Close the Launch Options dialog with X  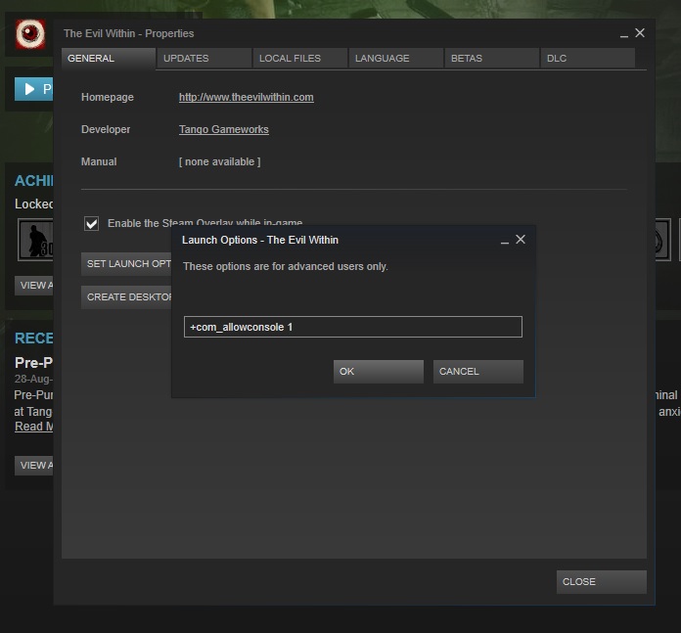tap(521, 239)
